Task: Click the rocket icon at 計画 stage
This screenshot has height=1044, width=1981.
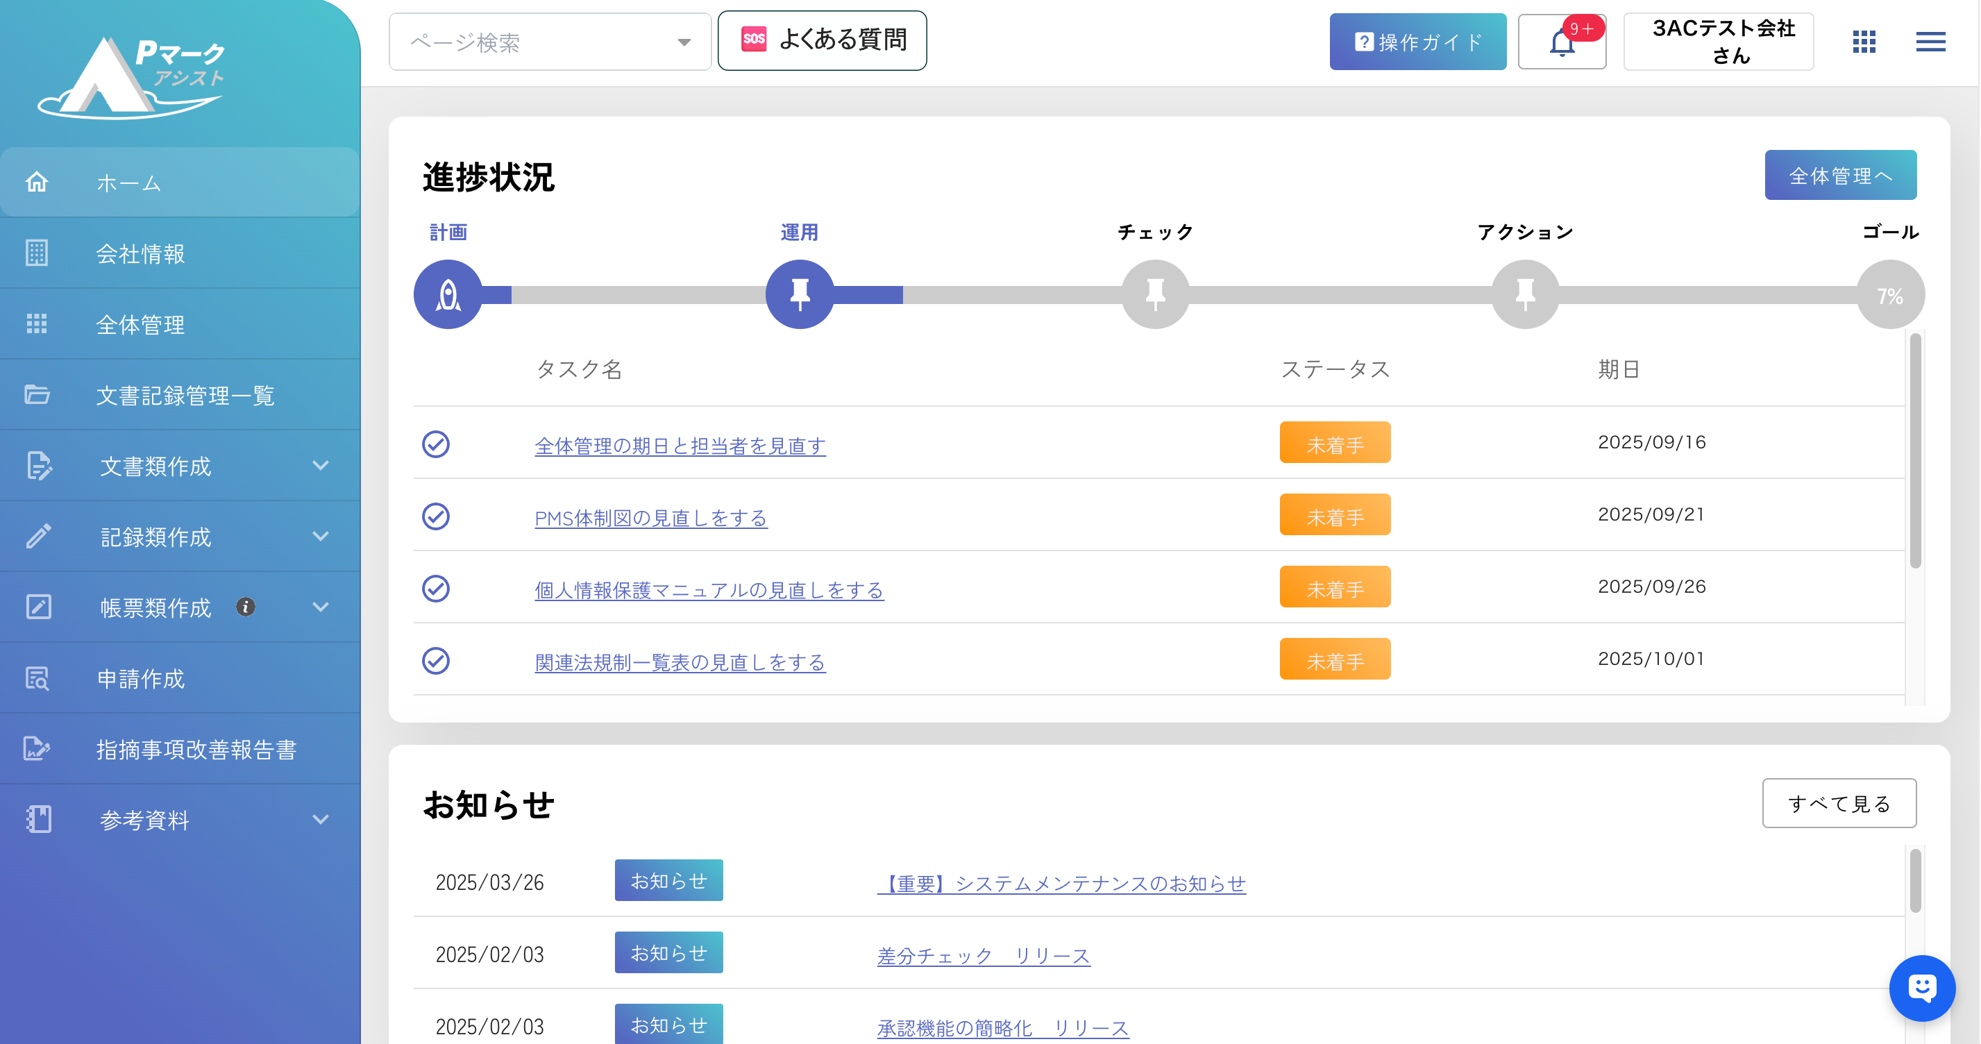Action: tap(448, 294)
